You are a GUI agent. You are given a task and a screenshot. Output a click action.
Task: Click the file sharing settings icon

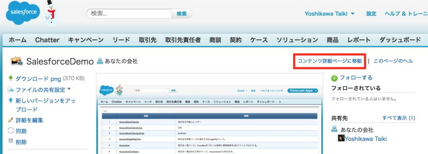[x=11, y=89]
